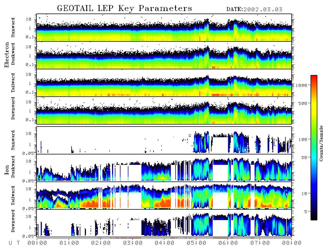Click inside the Ion Dawnward spectrogram panel
This screenshot has width=323, height=248.
pos(164,223)
